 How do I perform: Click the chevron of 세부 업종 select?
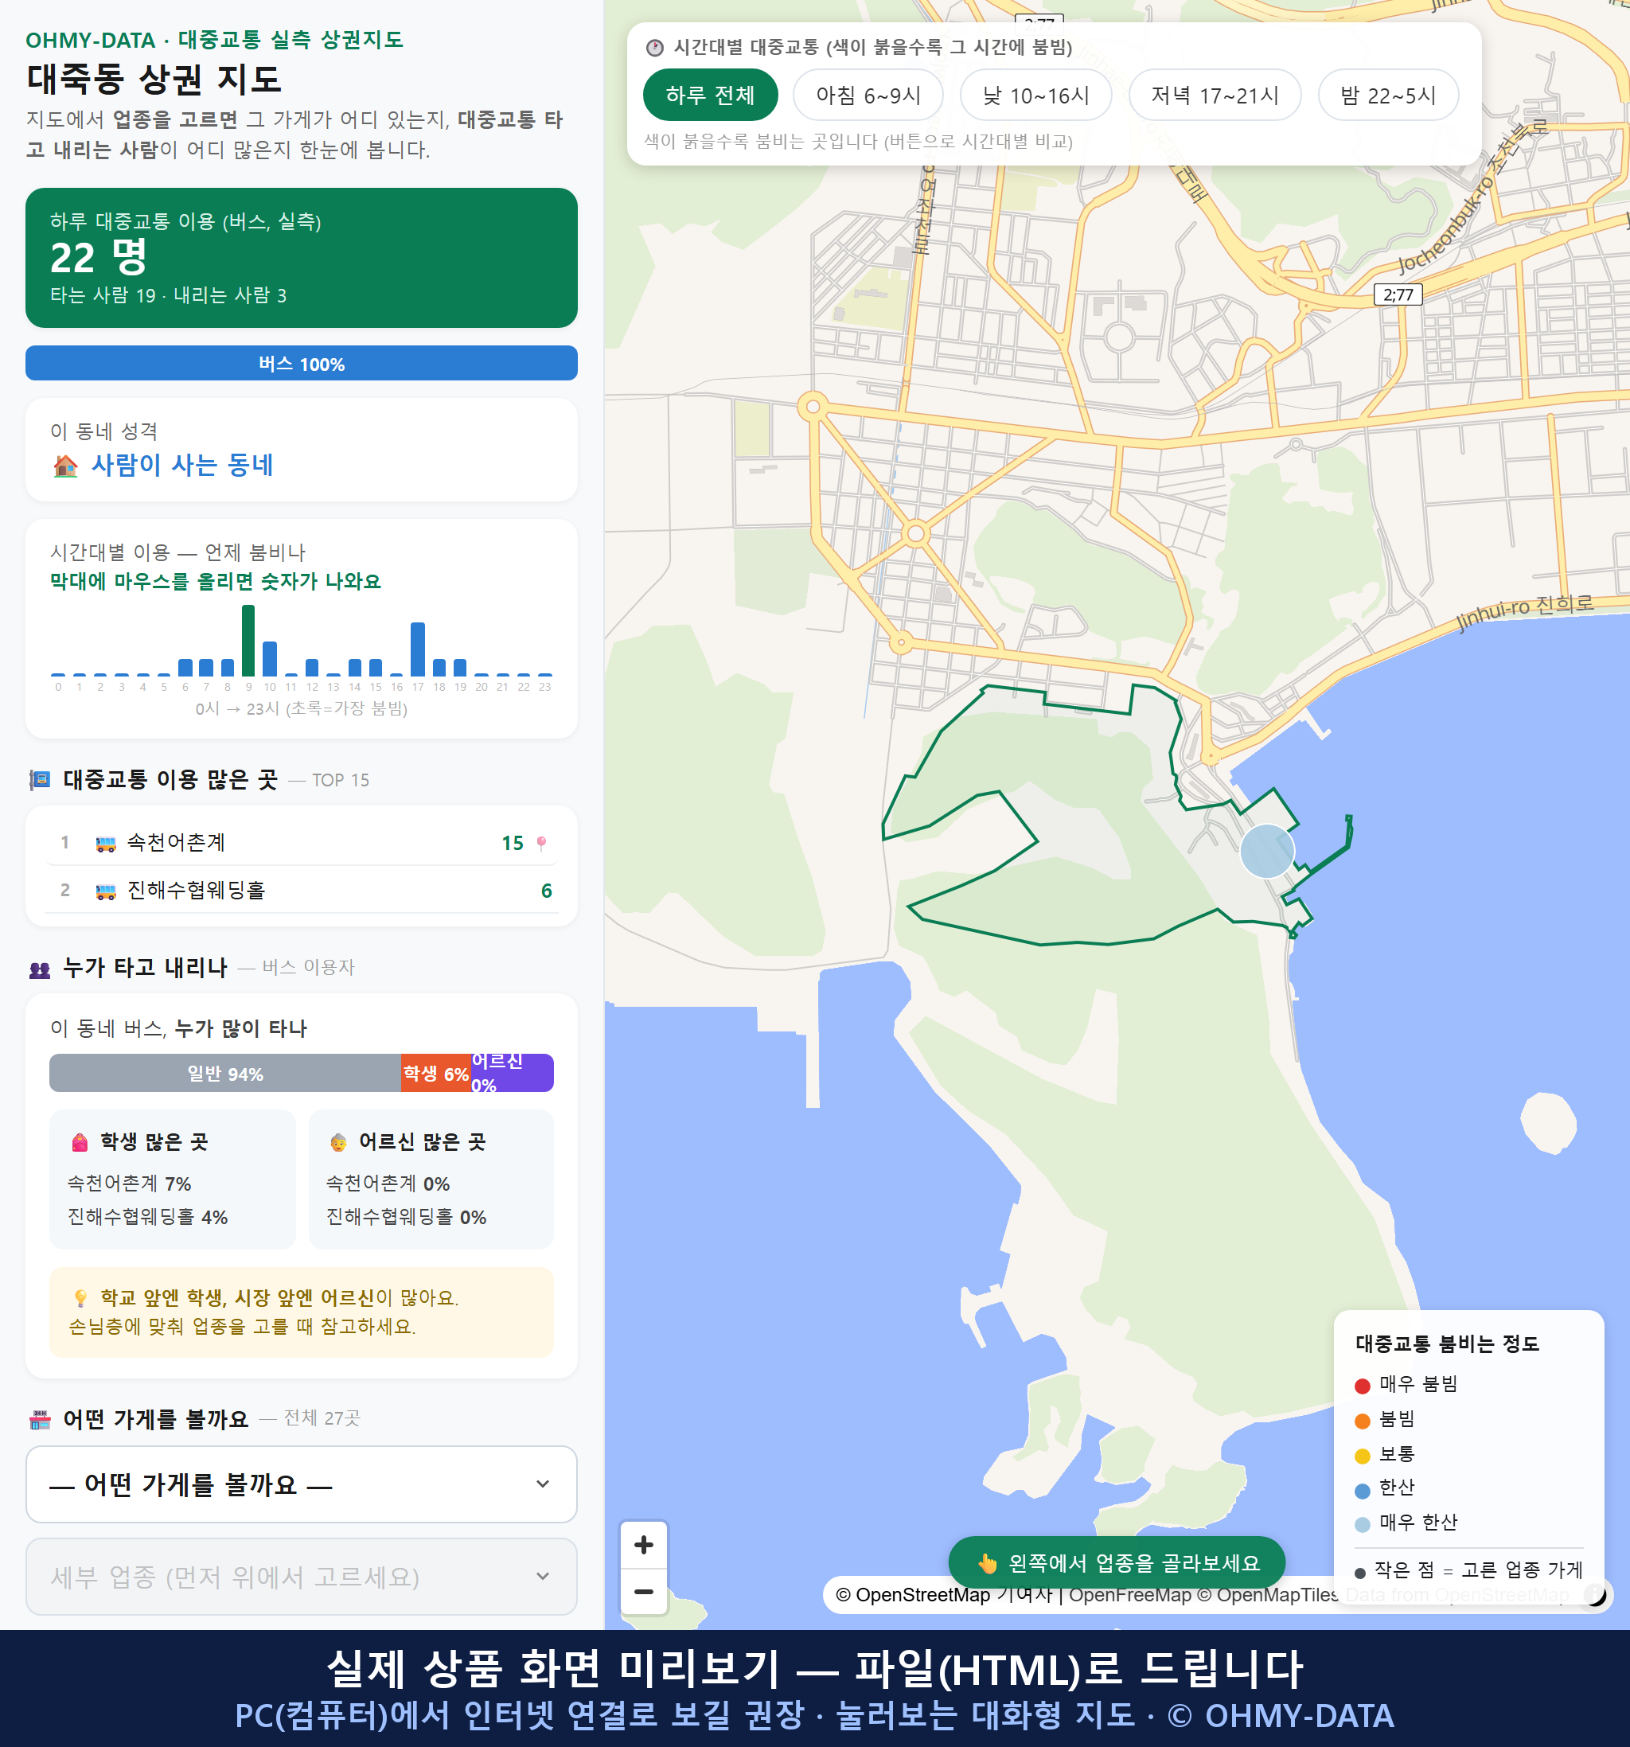pos(543,1577)
